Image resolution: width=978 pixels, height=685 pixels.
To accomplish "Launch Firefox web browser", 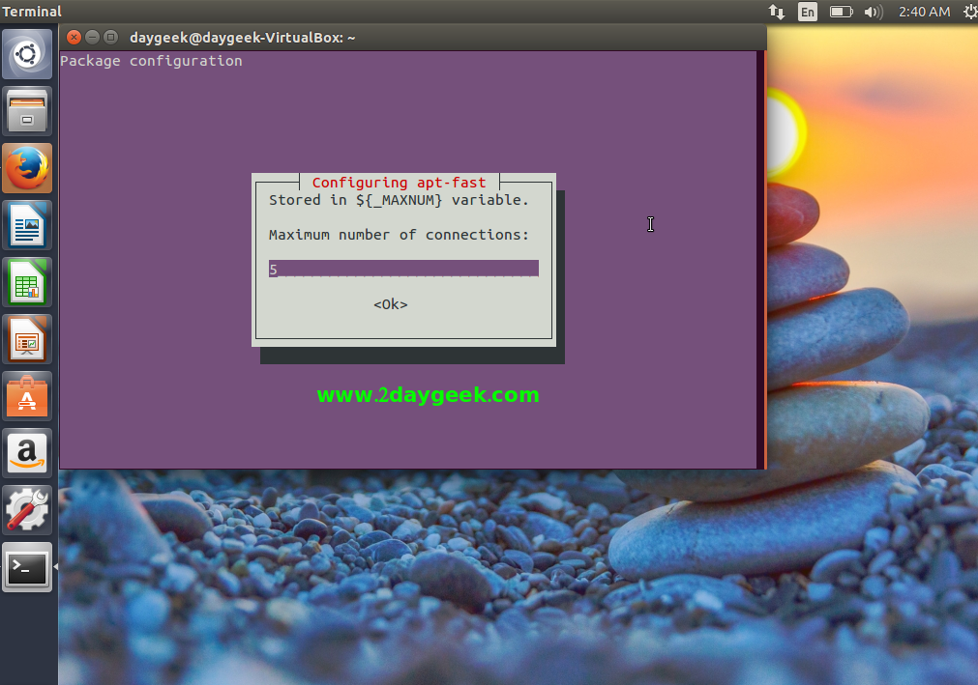I will (x=26, y=168).
